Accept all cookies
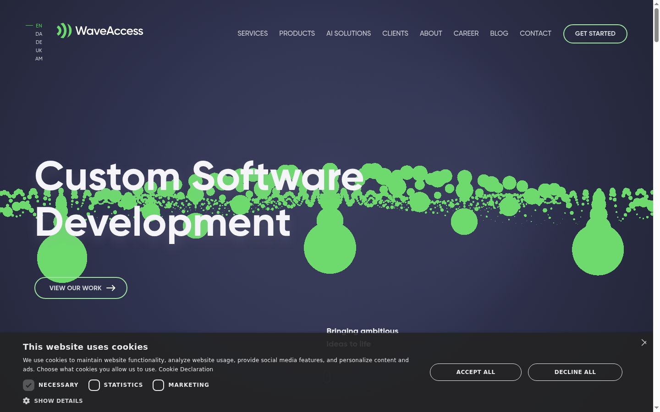 (476, 372)
